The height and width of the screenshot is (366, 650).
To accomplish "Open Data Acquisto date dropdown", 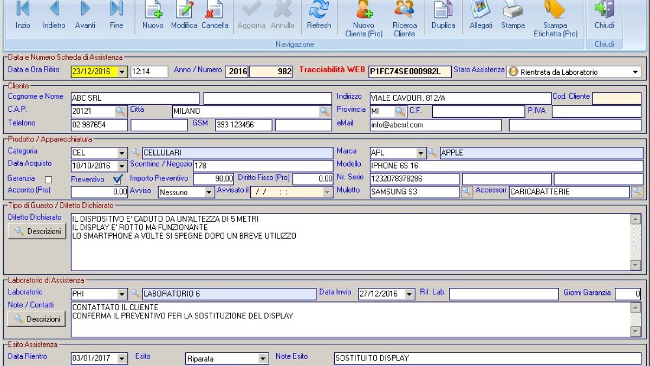I will tap(122, 166).
